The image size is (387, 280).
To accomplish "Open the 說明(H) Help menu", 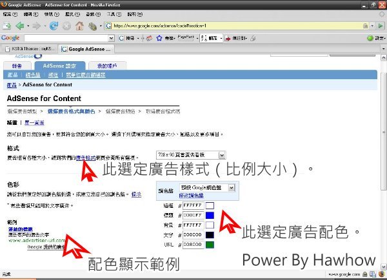I will 135,14.
